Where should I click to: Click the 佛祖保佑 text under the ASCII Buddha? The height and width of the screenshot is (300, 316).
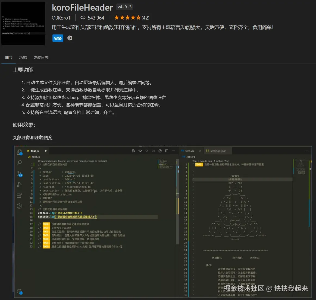click(217, 258)
